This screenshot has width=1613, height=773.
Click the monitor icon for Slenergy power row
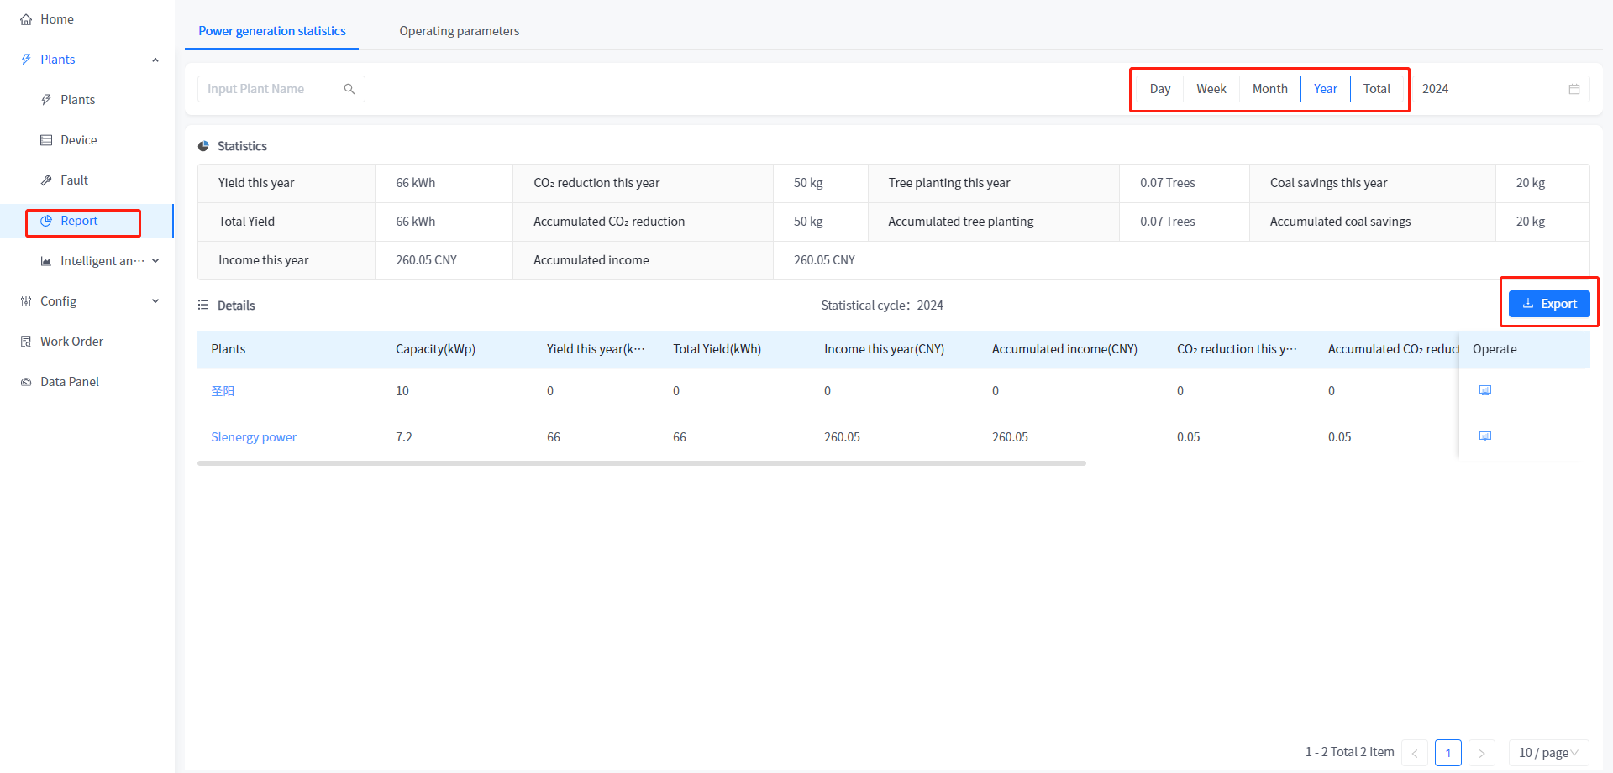point(1484,436)
